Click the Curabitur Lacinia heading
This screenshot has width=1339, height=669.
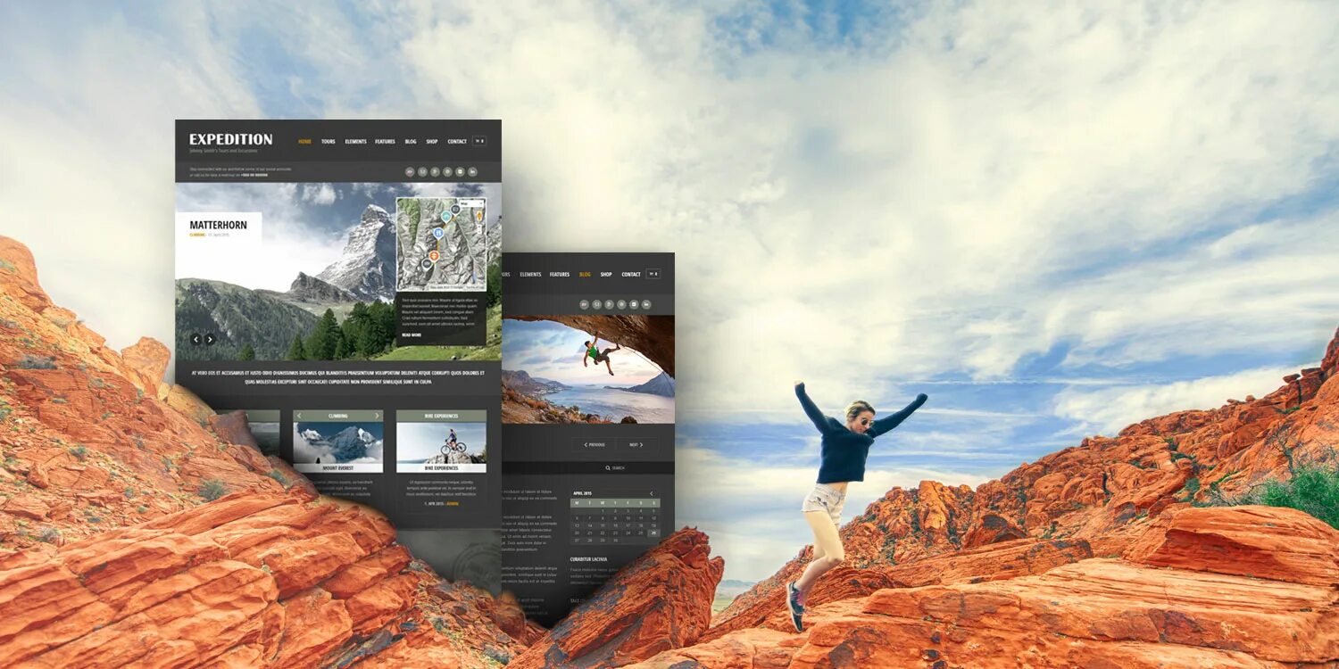click(588, 559)
